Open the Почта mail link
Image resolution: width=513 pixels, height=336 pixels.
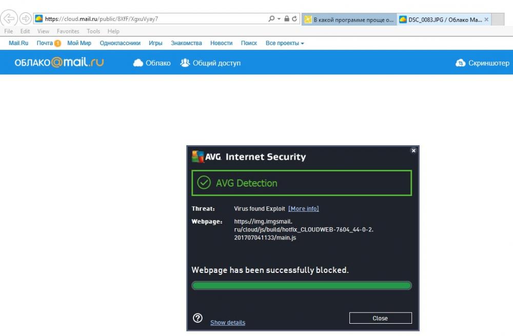pos(45,43)
